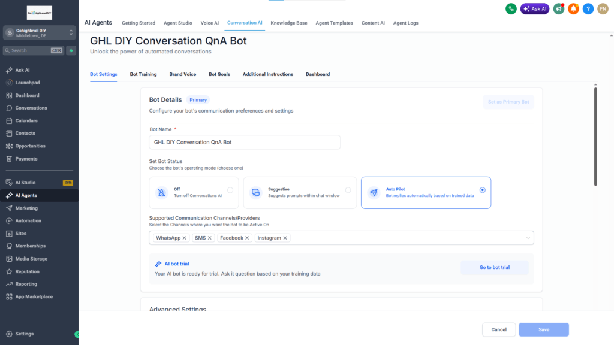Image resolution: width=614 pixels, height=345 pixels.
Task: Click the Memberships icon in sidebar
Action: (x=10, y=246)
